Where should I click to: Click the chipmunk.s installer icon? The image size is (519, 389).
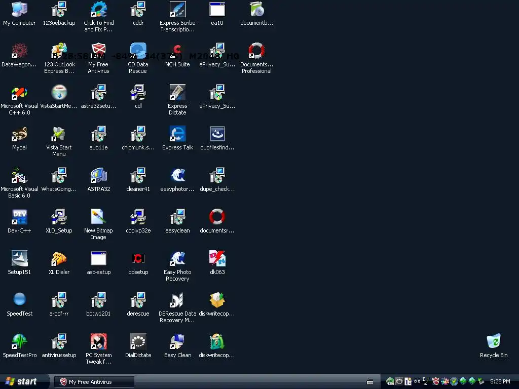coord(138,138)
